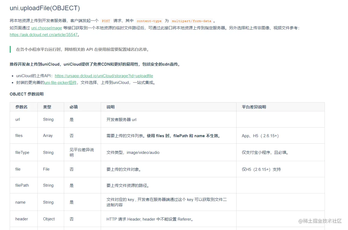Click the File type cell in the file row
This screenshot has width=348, height=230.
point(51,169)
